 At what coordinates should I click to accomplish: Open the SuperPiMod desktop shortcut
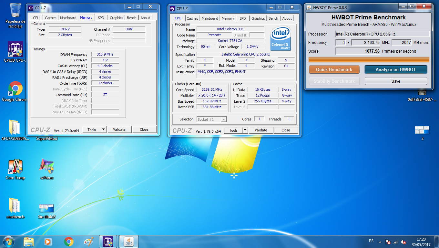click(47, 139)
